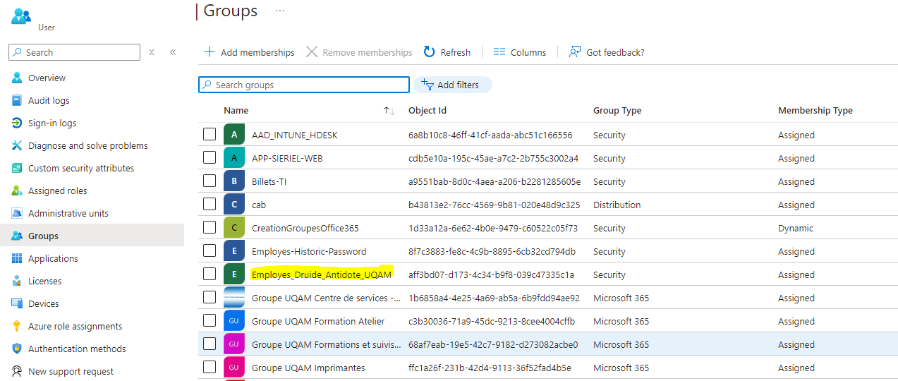This screenshot has height=381, width=898.
Task: Click the Azure role assignments key icon
Action: click(x=17, y=327)
